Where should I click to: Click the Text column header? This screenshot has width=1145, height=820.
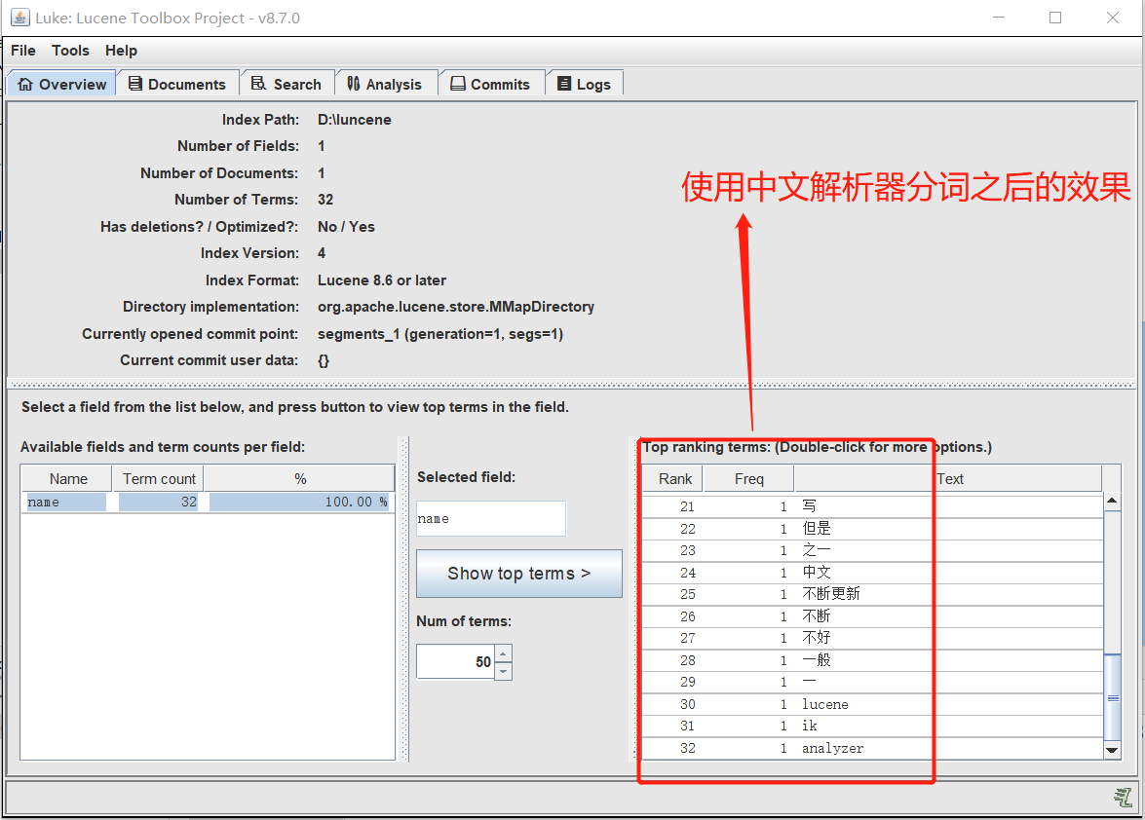(x=948, y=478)
